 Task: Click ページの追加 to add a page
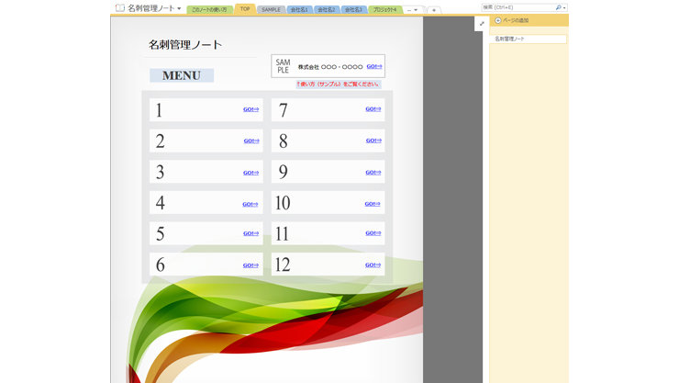click(516, 20)
